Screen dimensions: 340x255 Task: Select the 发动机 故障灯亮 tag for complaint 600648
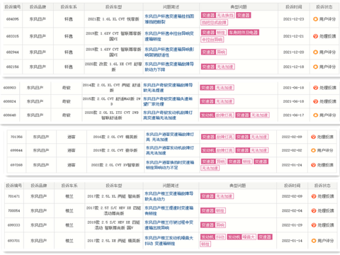(x=217, y=115)
